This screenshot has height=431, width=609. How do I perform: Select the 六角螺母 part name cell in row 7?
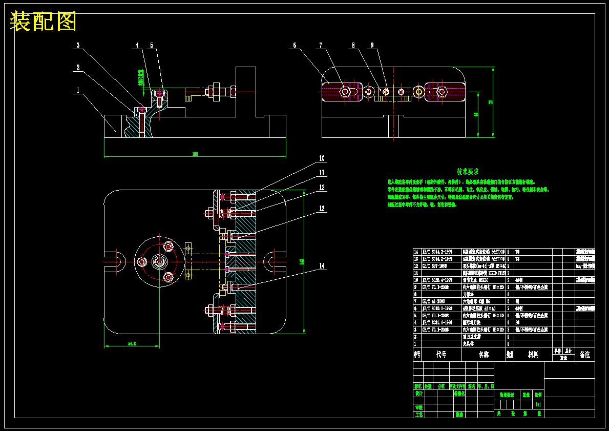click(x=476, y=301)
